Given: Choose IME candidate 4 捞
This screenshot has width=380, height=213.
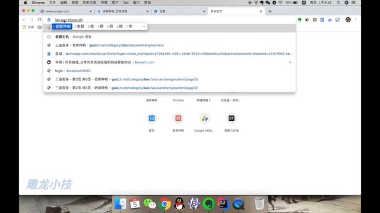Looking at the screenshot, I should point(100,26).
